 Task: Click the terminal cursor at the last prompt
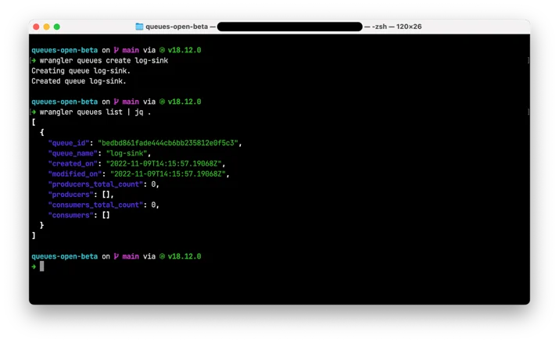coord(41,266)
